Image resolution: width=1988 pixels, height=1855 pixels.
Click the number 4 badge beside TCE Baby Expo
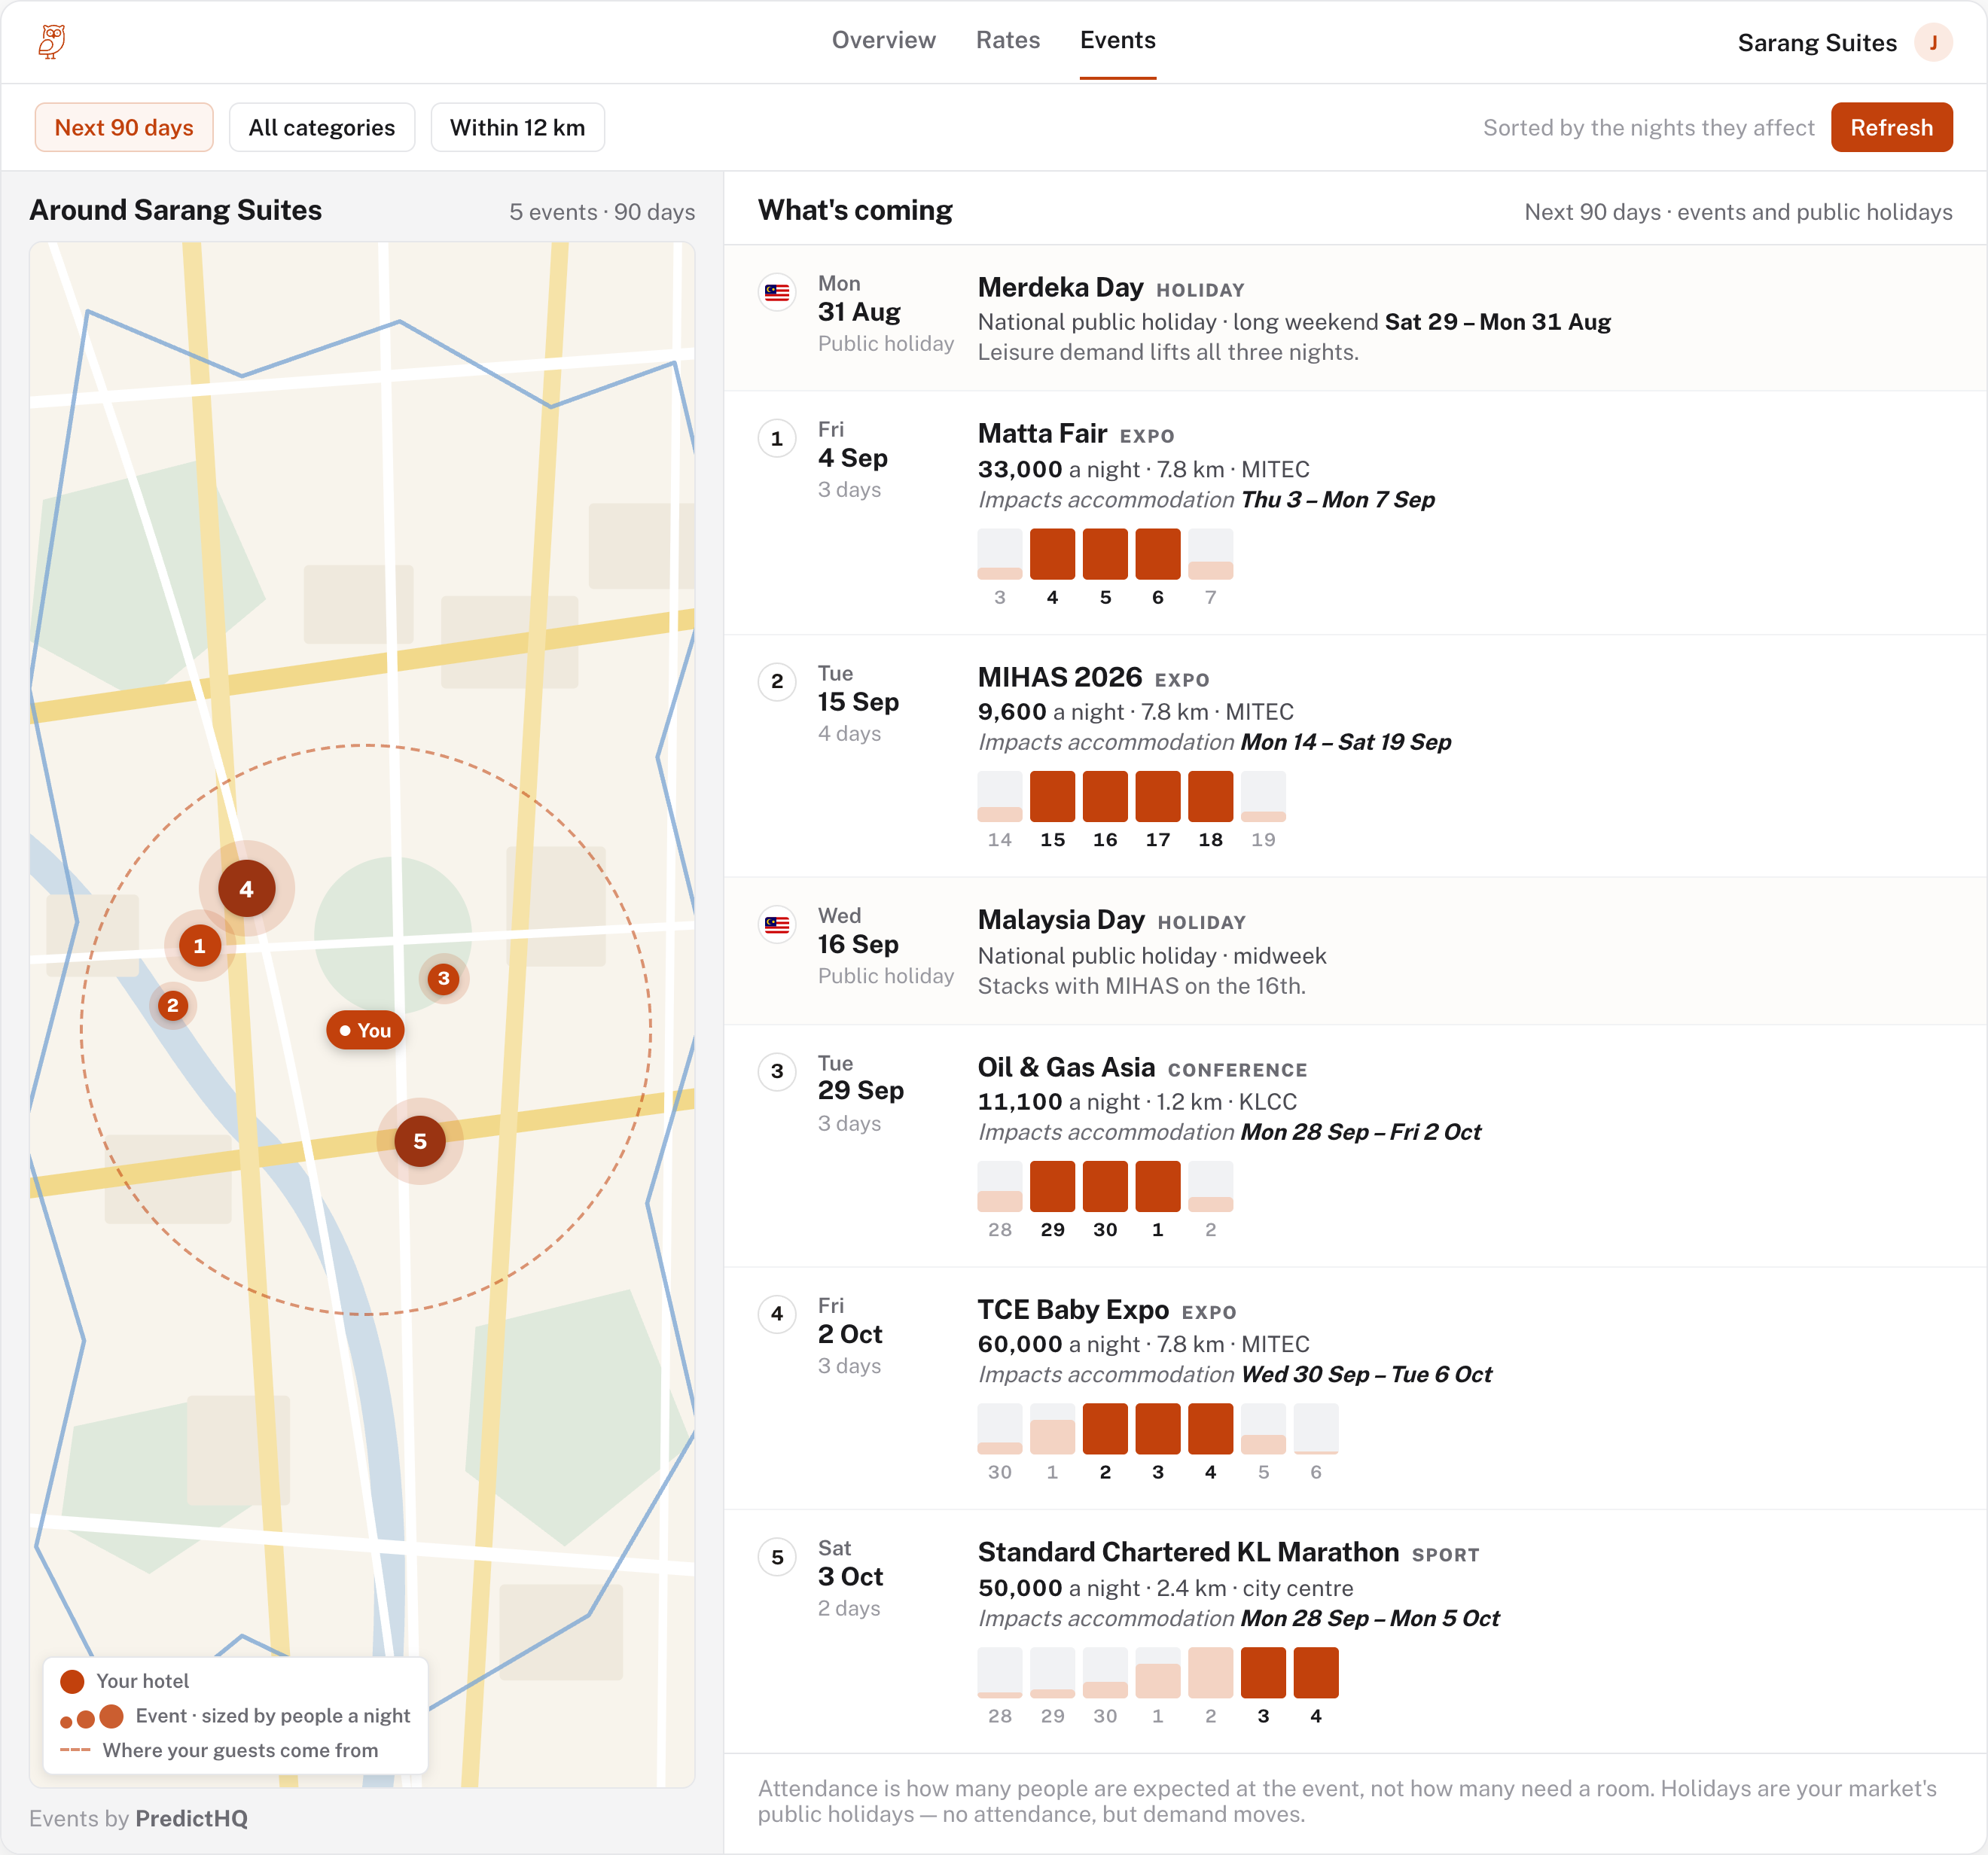(777, 1314)
